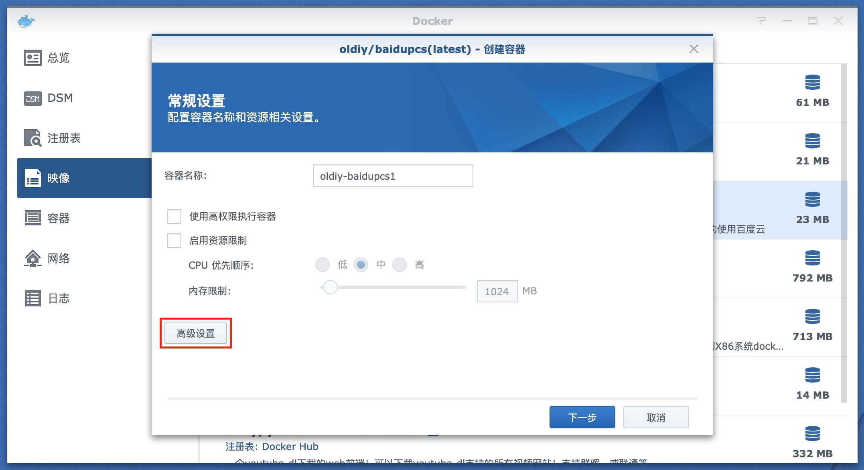Screen dimensions: 864x470
Task: Select 高 CPU priority radio button
Action: [400, 265]
